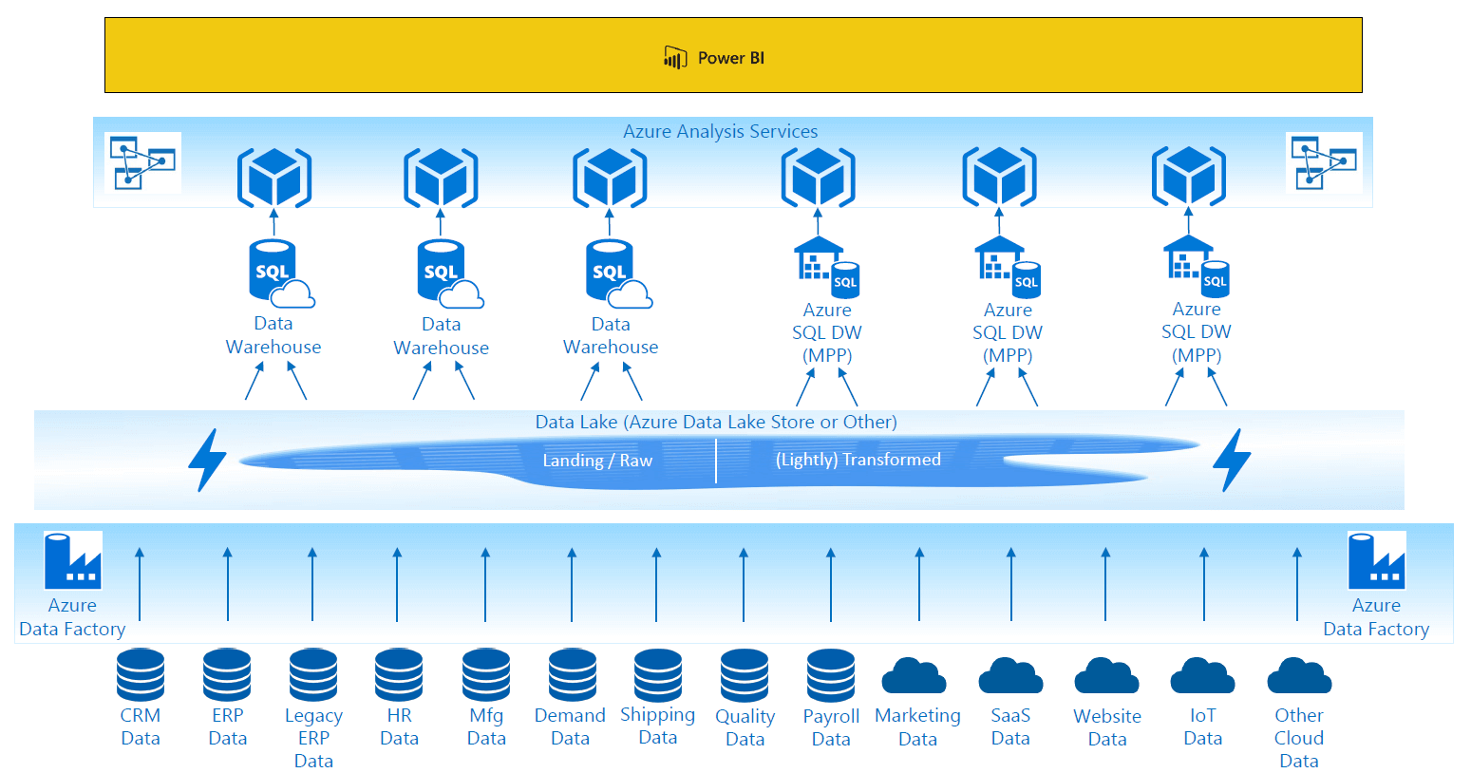
Task: Click the IoT Data cloud icon
Action: (1202, 675)
